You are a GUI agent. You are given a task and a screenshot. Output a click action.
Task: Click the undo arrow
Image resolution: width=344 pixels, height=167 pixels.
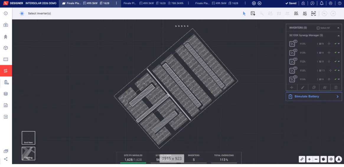(x=325, y=14)
